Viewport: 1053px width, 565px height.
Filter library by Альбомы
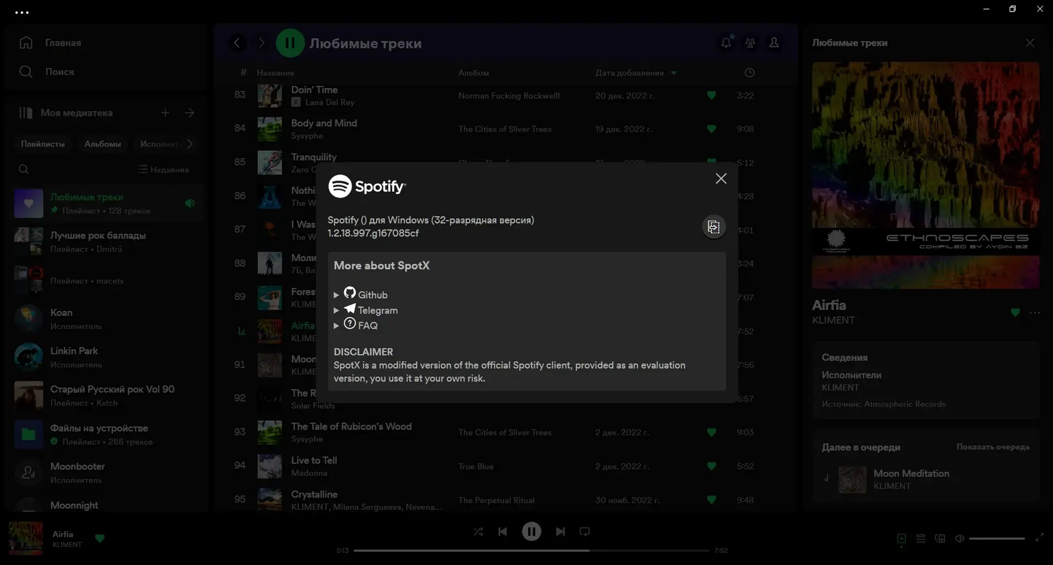pyautogui.click(x=103, y=144)
